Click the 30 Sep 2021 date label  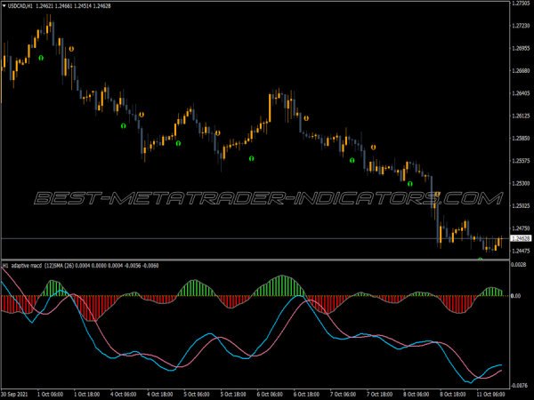tap(14, 395)
